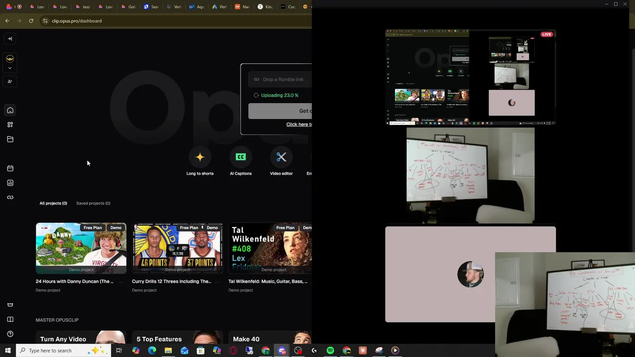Image resolution: width=635 pixels, height=357 pixels.
Task: Switch to the 'Gol' browser tab
Action: [127, 7]
